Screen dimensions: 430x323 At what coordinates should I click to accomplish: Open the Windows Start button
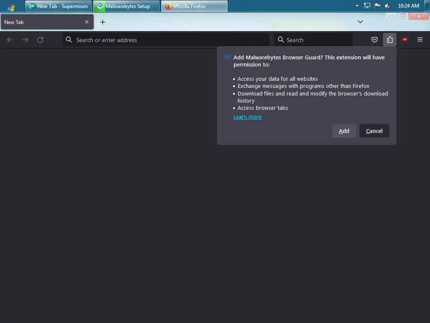(x=11, y=7)
